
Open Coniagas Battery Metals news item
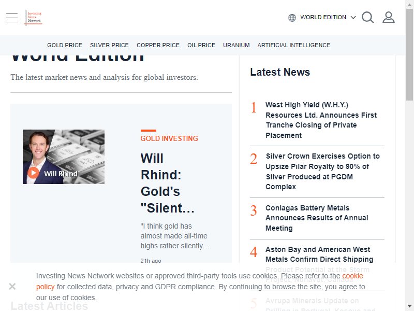pos(317,218)
